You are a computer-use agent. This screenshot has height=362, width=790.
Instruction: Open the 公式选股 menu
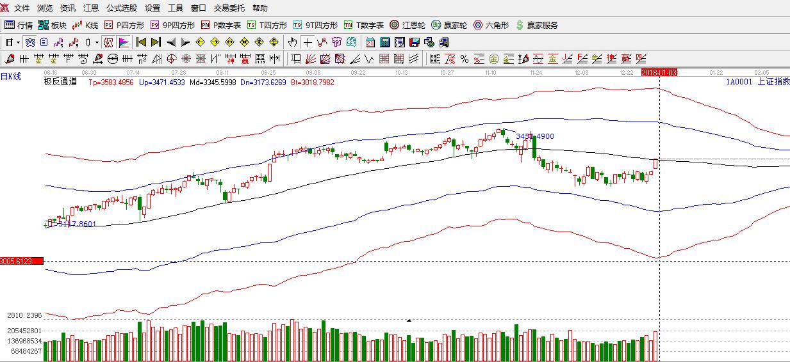pyautogui.click(x=121, y=8)
